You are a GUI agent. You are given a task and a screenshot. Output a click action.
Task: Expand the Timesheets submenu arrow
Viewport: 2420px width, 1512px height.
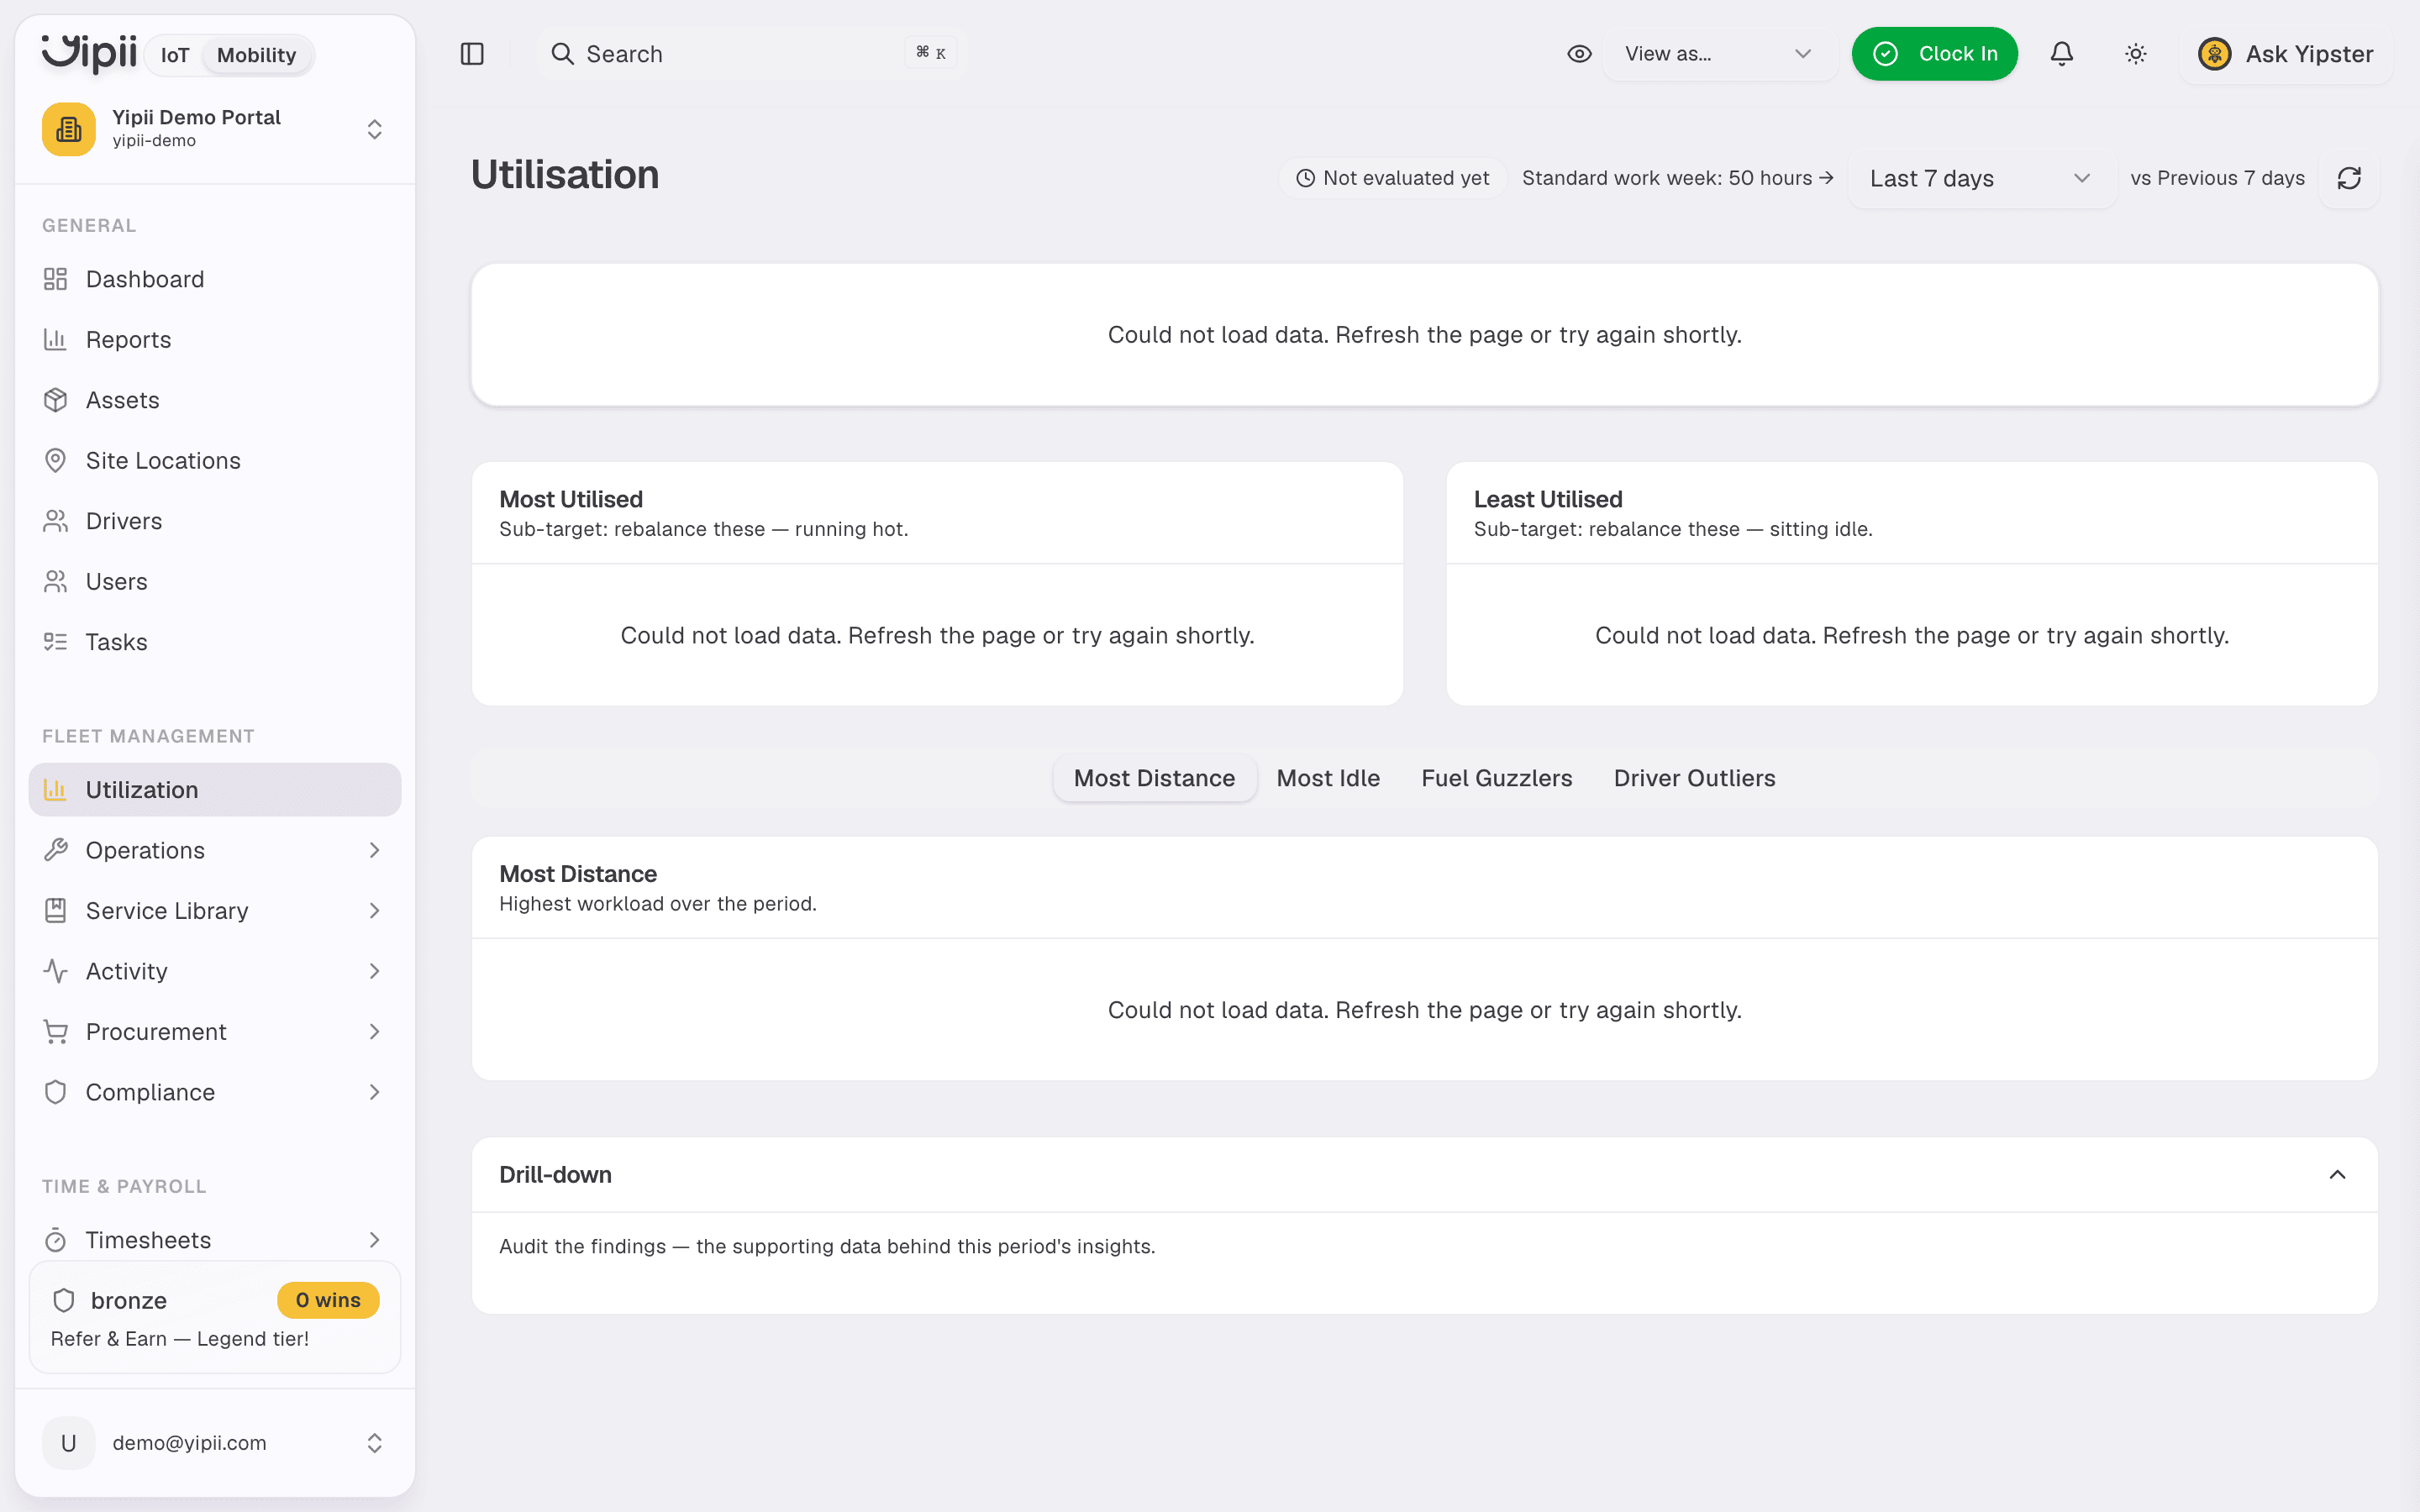[x=374, y=1240]
